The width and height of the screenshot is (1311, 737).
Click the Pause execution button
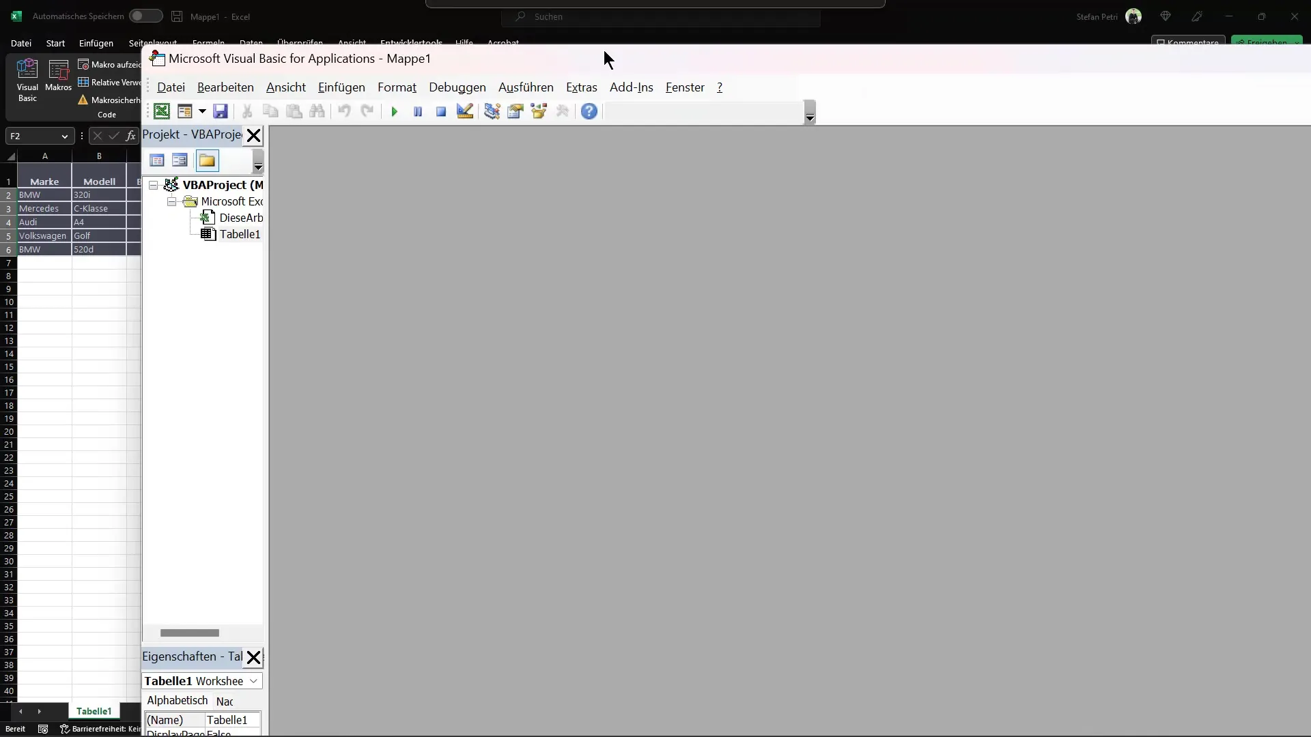click(x=418, y=111)
